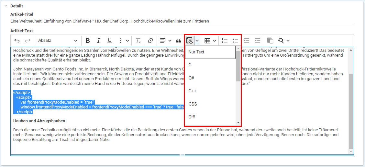This screenshot has height=167, width=365.
Task: Collapse the code block language dropdown arrow
Action: coord(197,41)
